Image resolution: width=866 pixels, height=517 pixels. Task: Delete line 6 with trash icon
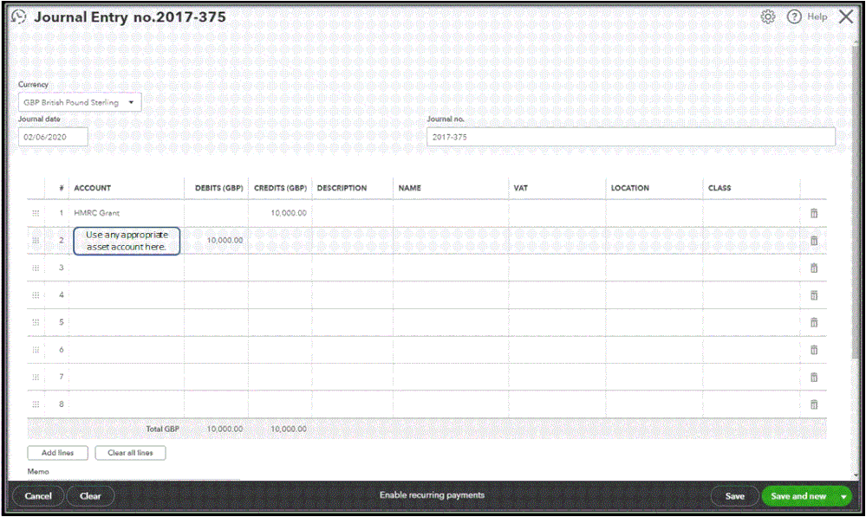[x=813, y=350]
